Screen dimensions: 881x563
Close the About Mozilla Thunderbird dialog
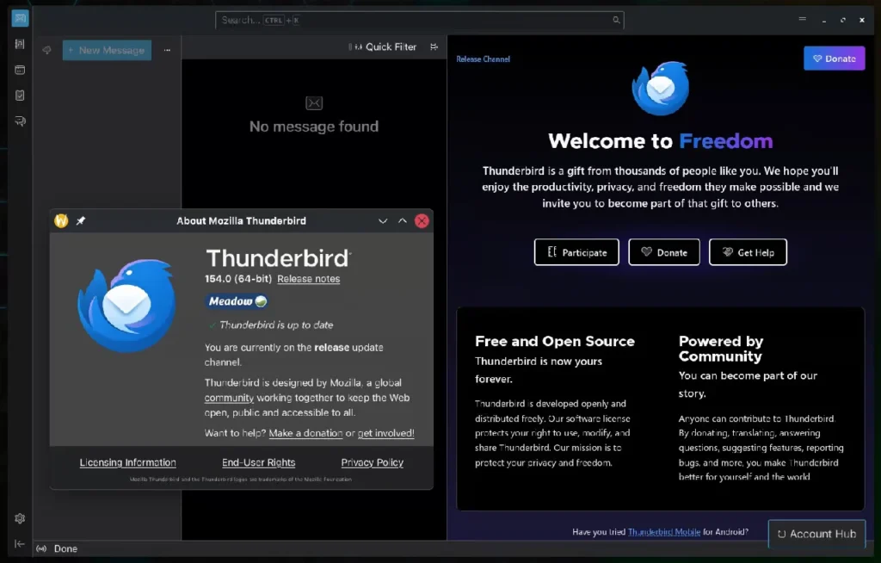[422, 221]
